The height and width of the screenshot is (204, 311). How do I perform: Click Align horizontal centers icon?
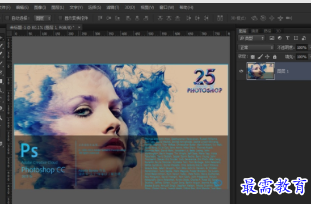coord(137,18)
